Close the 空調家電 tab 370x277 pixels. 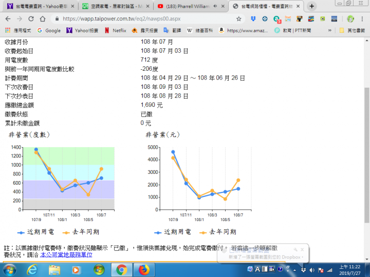pos(147,6)
